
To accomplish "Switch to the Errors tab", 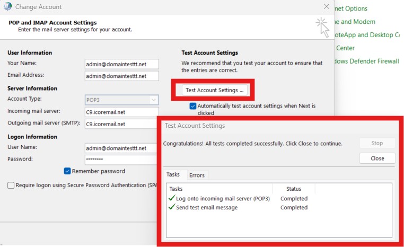I will (197, 175).
